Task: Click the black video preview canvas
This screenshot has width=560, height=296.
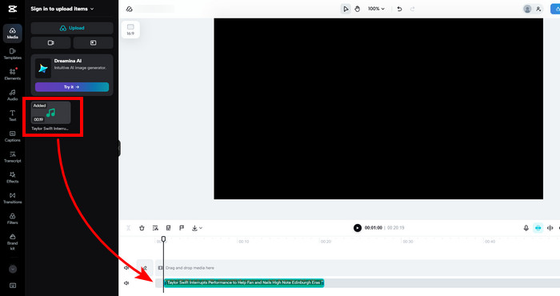Action: click(x=378, y=109)
